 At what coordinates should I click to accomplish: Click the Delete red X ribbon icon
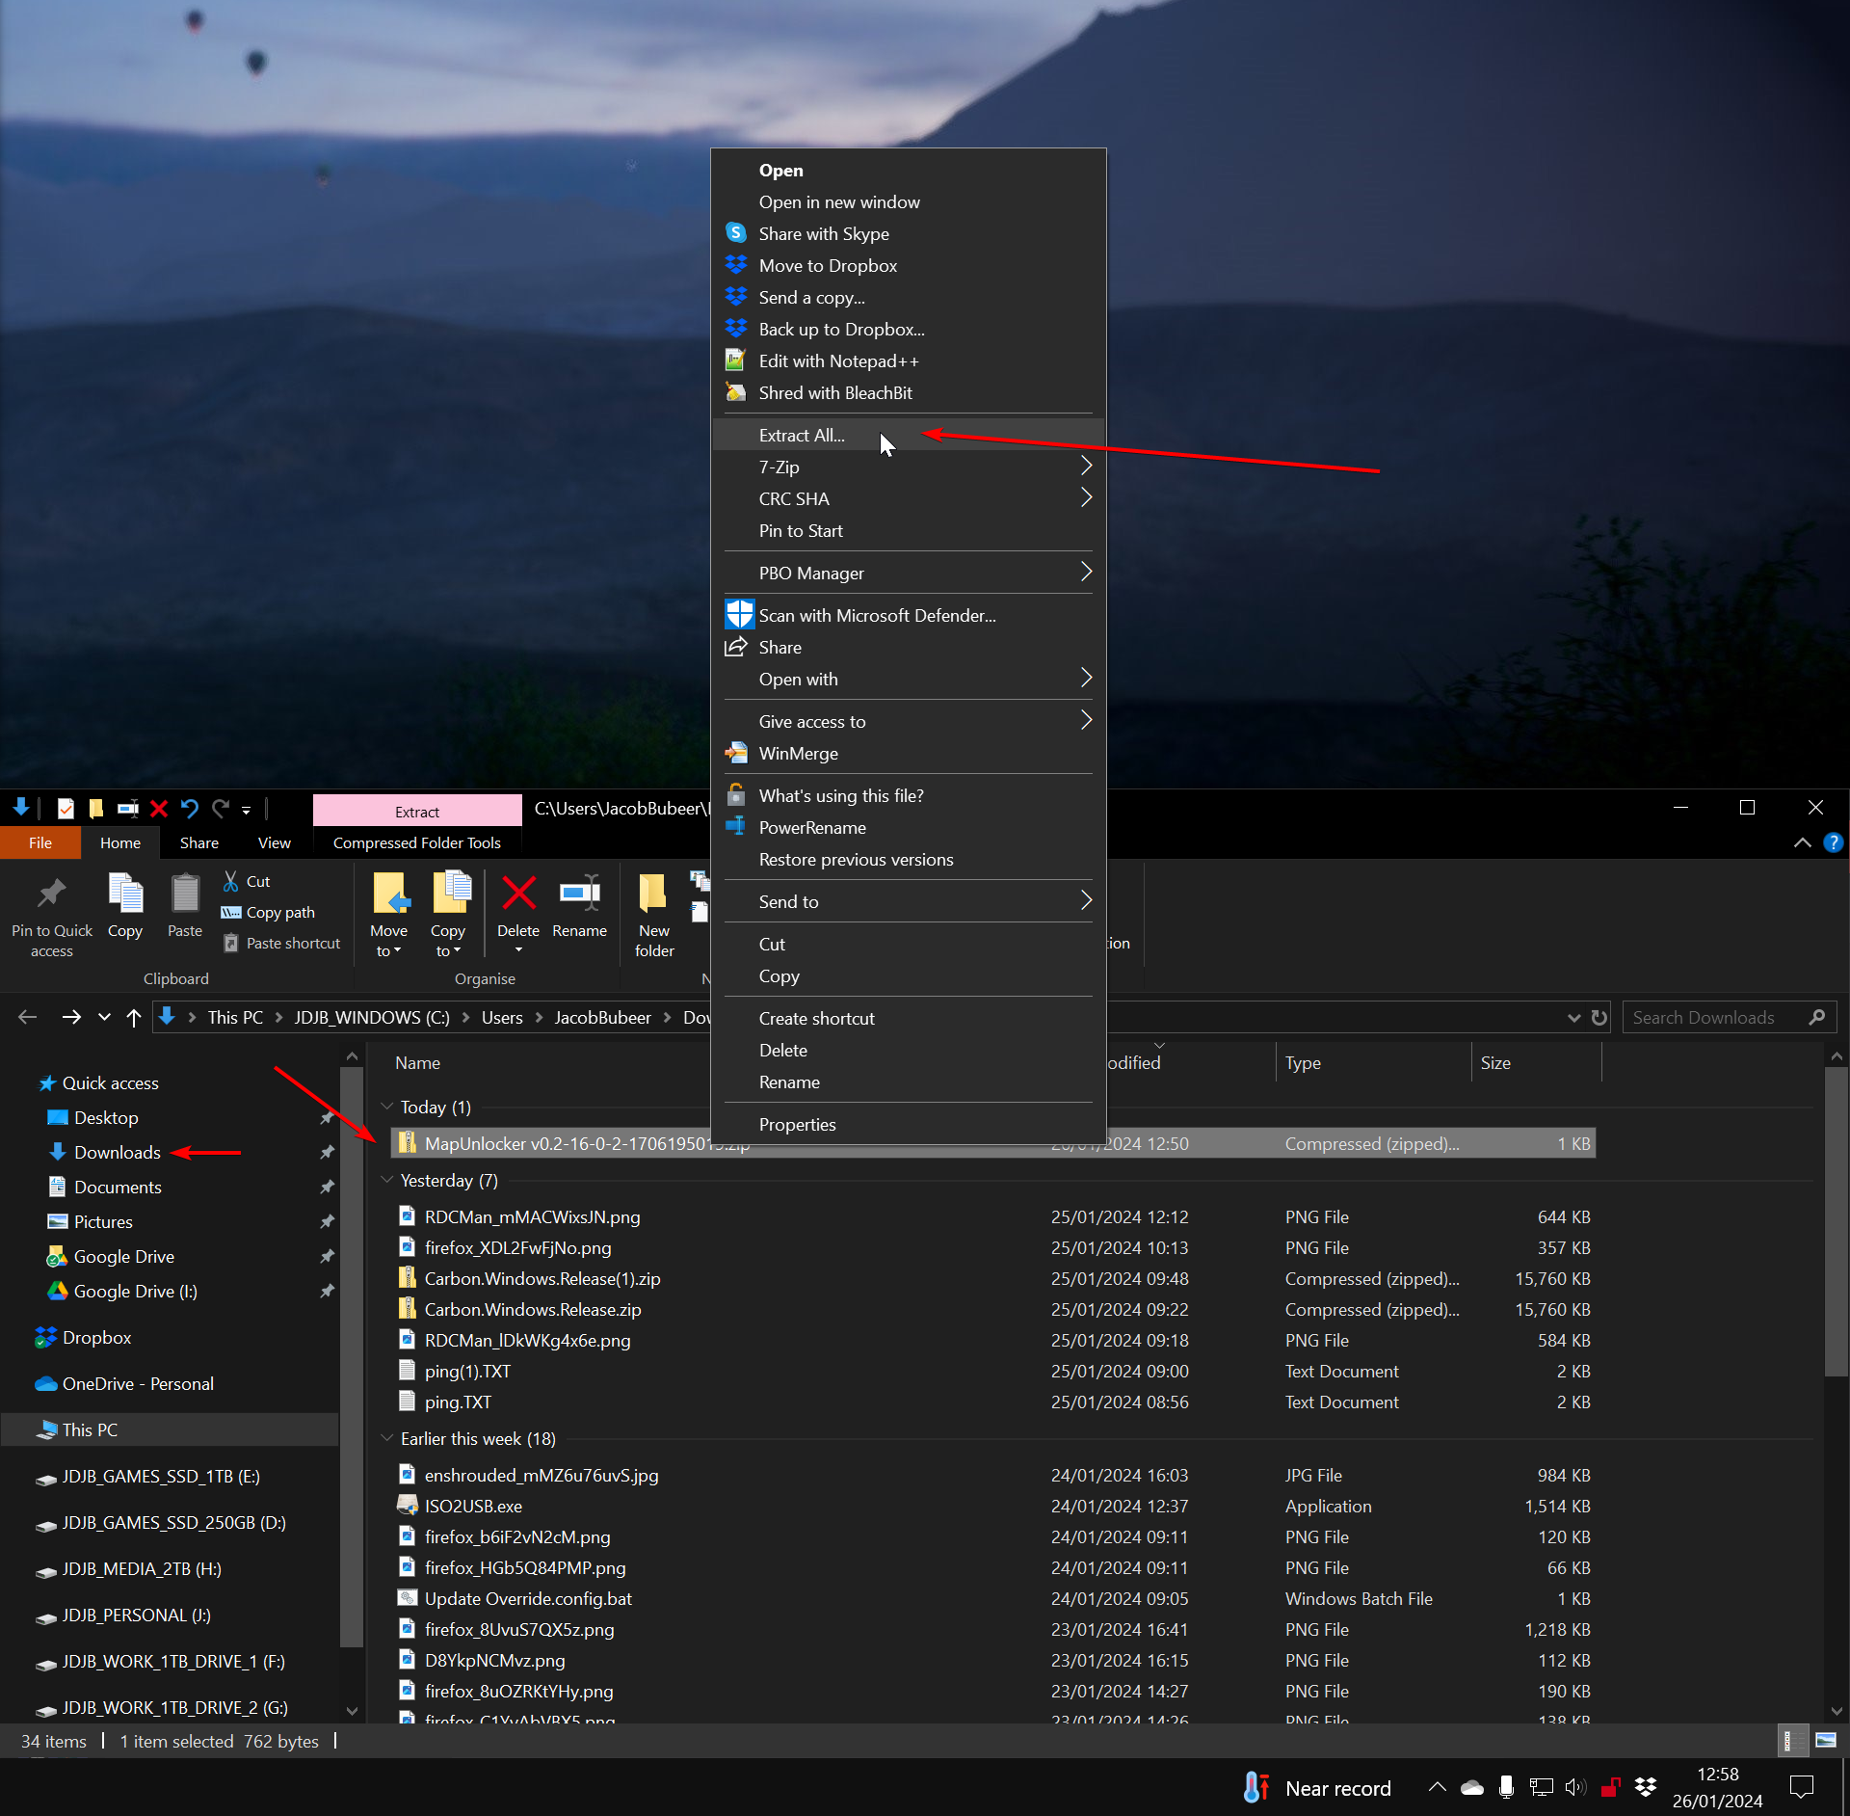point(518,895)
